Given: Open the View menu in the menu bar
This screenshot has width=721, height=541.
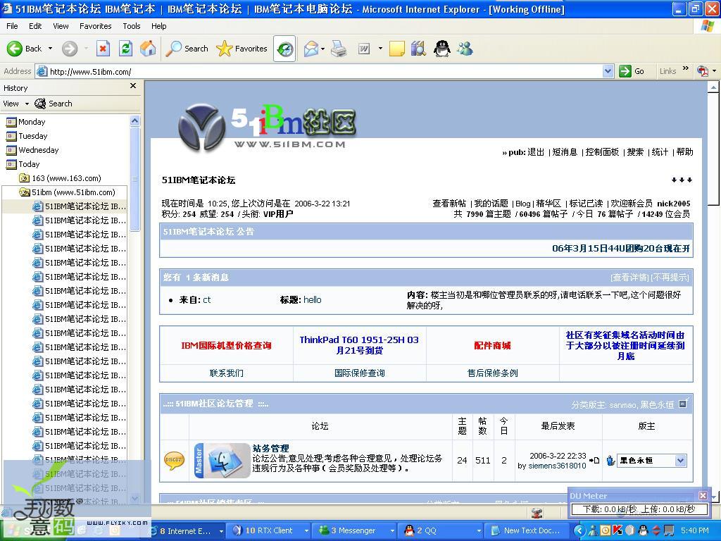Looking at the screenshot, I should 61,26.
